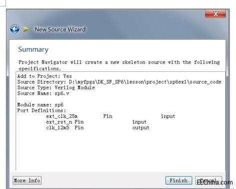Cancel the New Source Wizard
The width and height of the screenshot is (236, 189).
pos(208,181)
